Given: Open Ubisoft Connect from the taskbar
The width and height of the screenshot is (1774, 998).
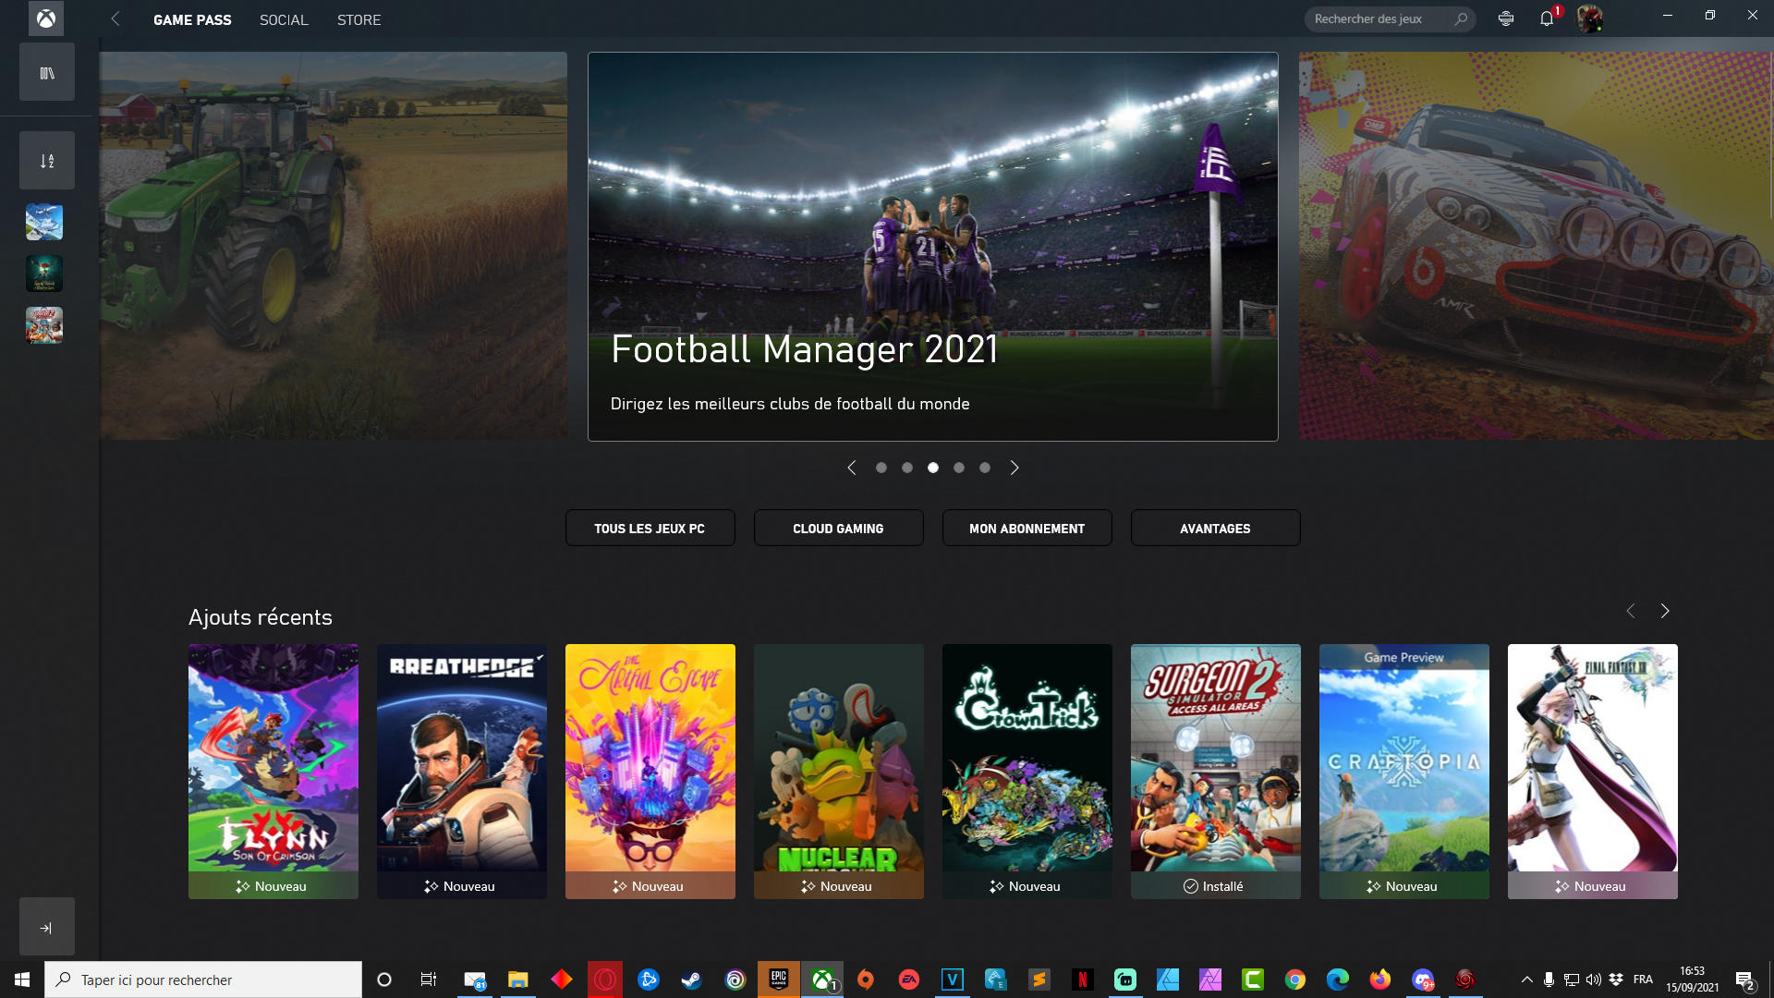Looking at the screenshot, I should 735,980.
